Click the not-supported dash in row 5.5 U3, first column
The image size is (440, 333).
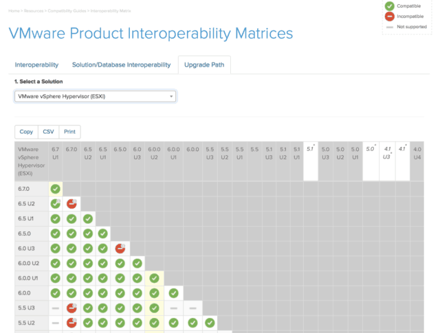[56, 307]
